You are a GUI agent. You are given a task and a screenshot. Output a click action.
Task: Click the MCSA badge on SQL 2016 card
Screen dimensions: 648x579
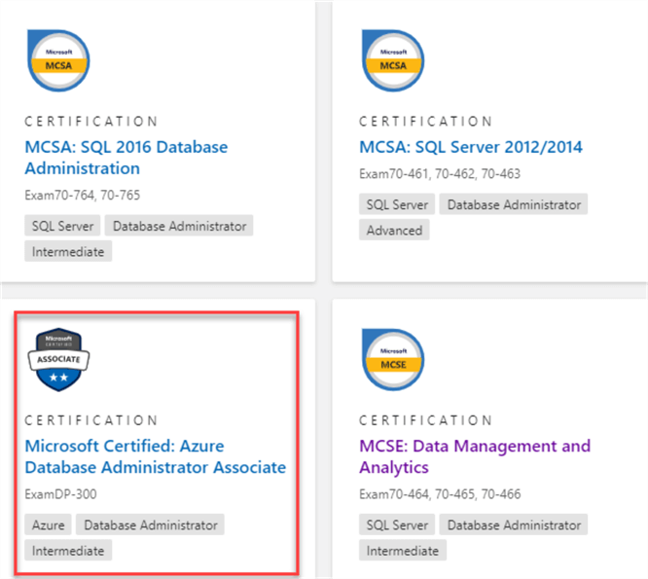point(58,60)
